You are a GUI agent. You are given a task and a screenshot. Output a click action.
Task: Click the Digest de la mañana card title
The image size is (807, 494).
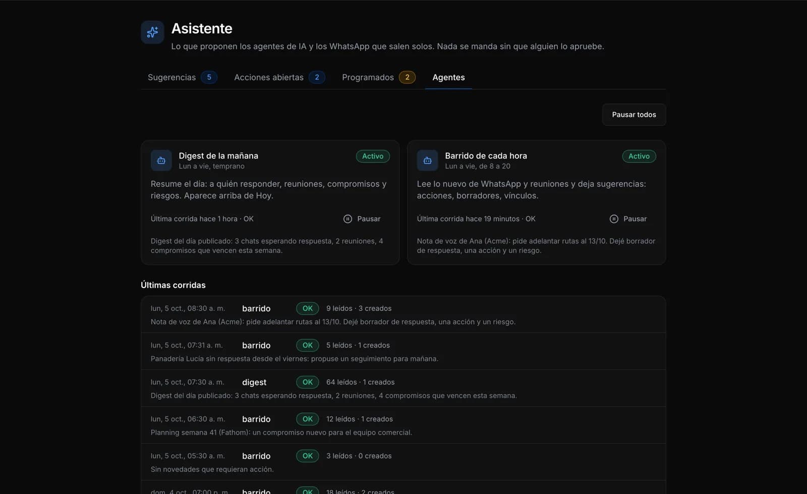tap(218, 156)
